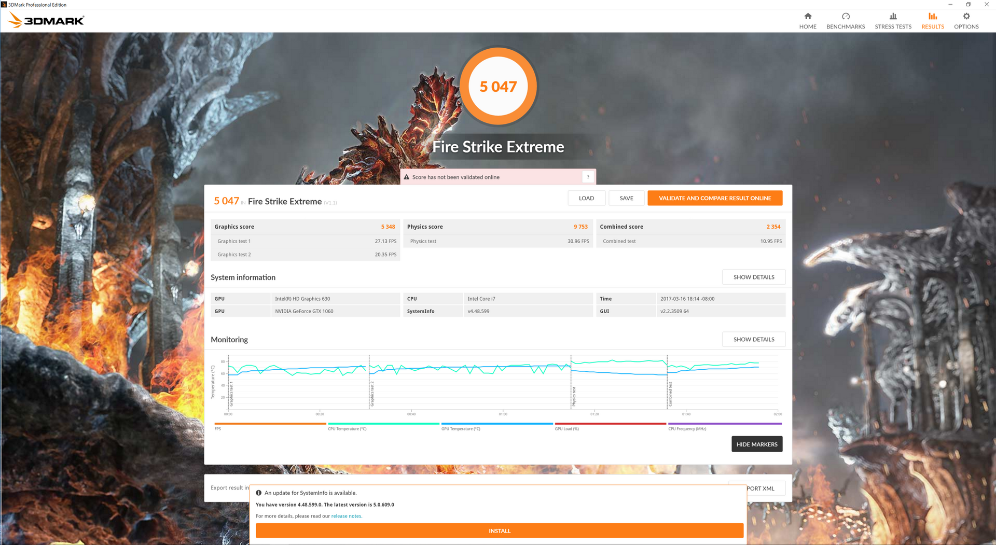
Task: Click the System information heading
Action: (243, 277)
